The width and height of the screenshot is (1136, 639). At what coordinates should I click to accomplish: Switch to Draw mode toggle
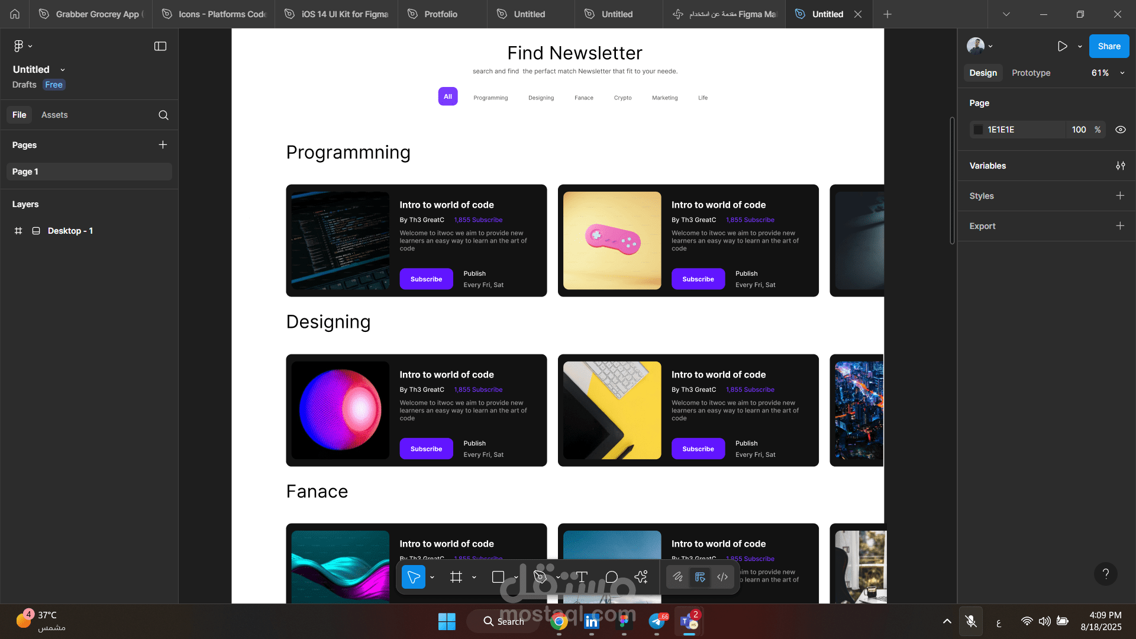678,577
